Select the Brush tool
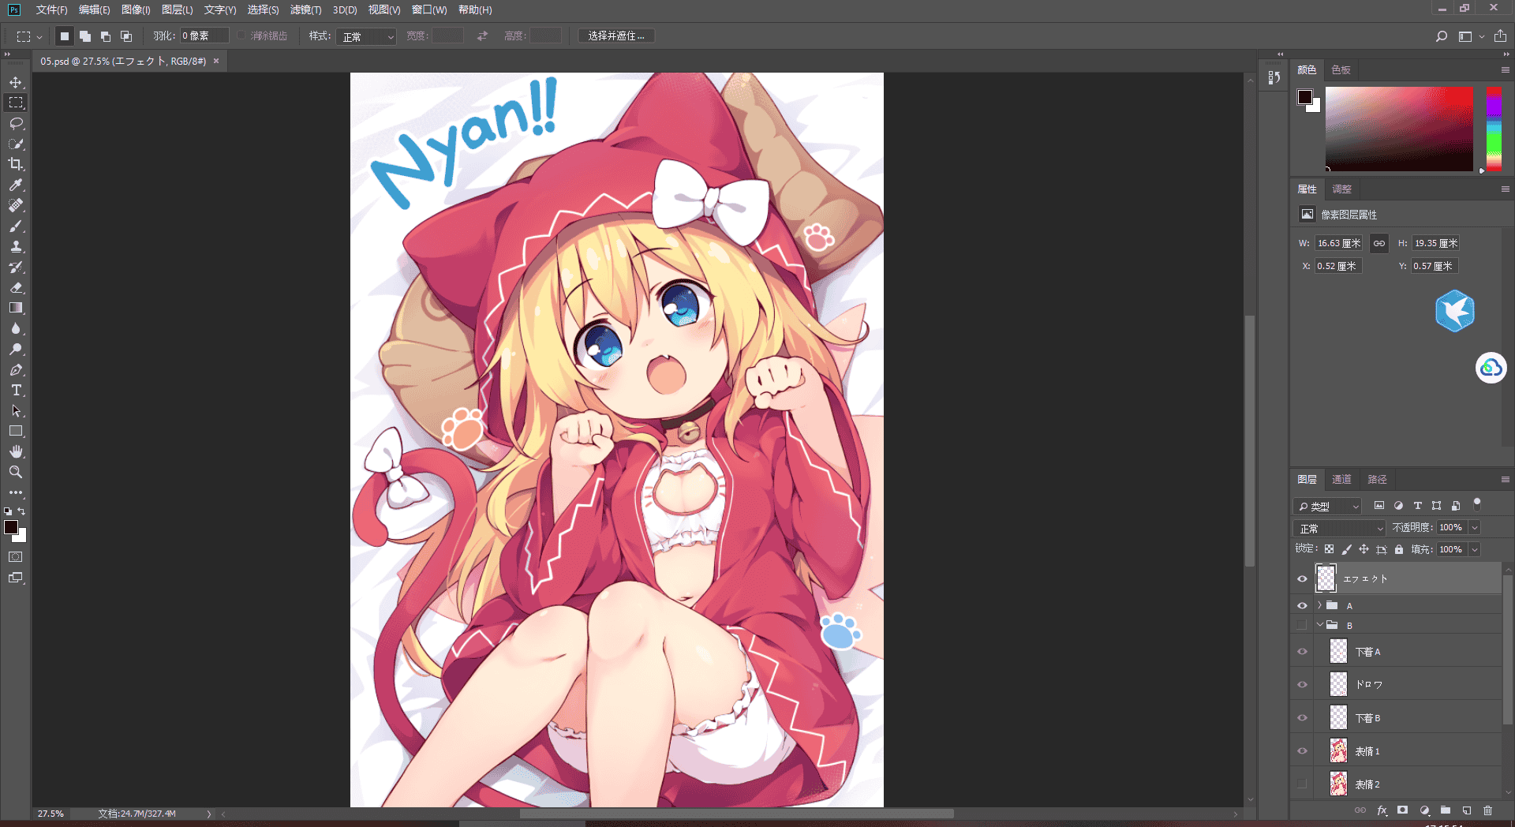The image size is (1515, 827). click(x=16, y=226)
